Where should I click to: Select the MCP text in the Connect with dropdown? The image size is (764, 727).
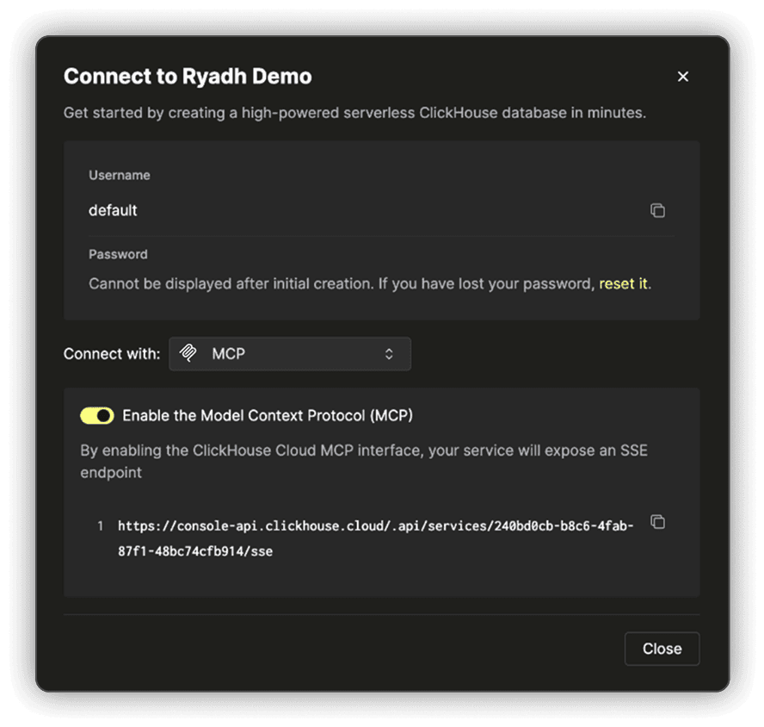pos(229,353)
